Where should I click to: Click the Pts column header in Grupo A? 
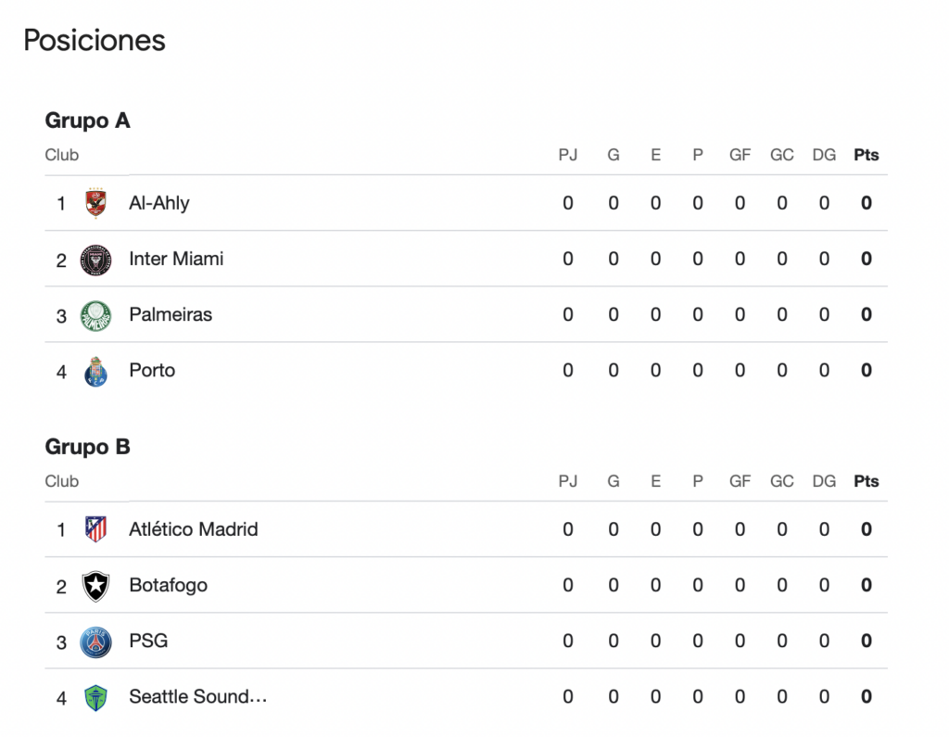click(867, 155)
